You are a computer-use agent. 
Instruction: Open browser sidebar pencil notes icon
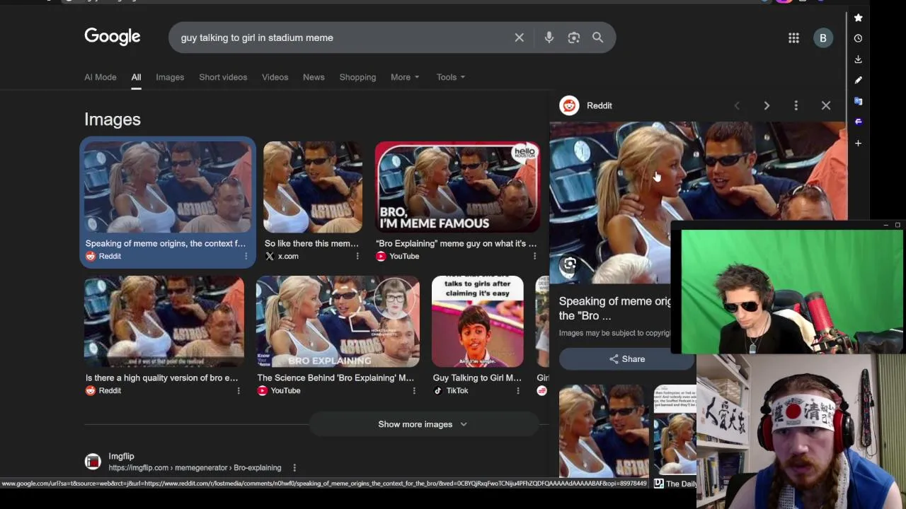pos(858,80)
